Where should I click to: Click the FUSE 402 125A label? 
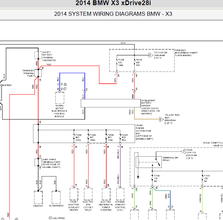click(x=110, y=137)
